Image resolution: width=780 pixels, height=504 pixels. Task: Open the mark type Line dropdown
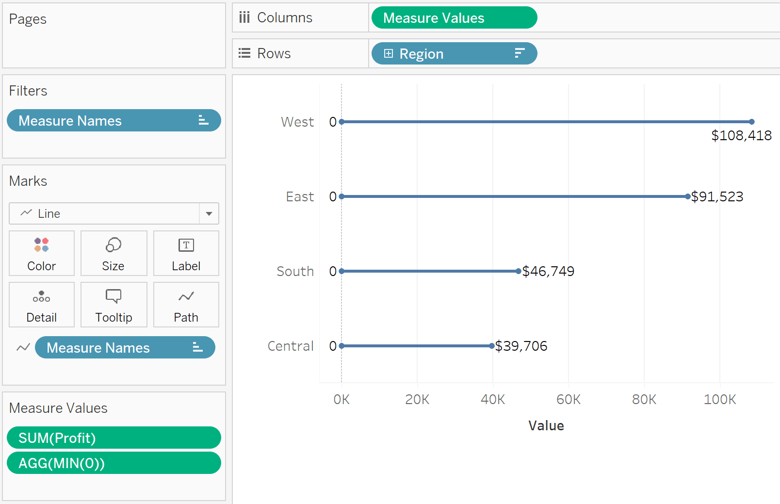[114, 213]
